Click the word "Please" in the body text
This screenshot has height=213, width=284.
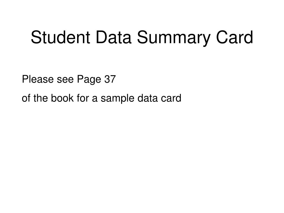click(x=38, y=79)
